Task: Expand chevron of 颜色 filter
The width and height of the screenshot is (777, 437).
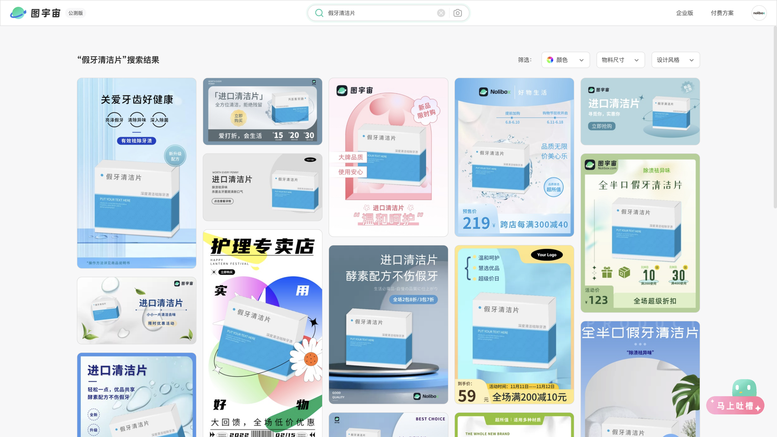Action: (581, 61)
